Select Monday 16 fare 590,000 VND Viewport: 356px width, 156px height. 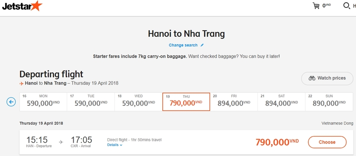43,102
